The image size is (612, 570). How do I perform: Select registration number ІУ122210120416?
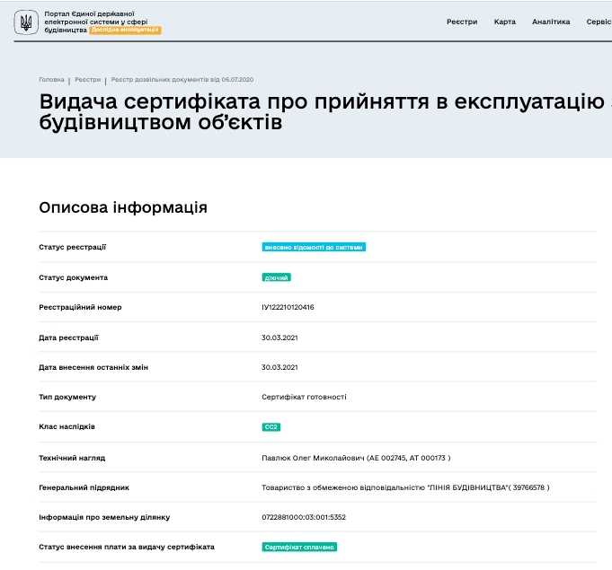tap(288, 307)
